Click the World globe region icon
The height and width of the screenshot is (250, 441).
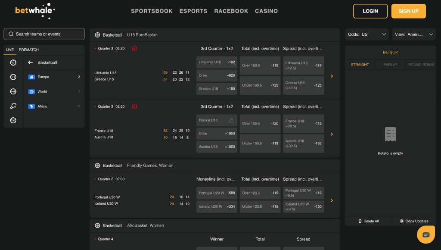[x=31, y=91]
